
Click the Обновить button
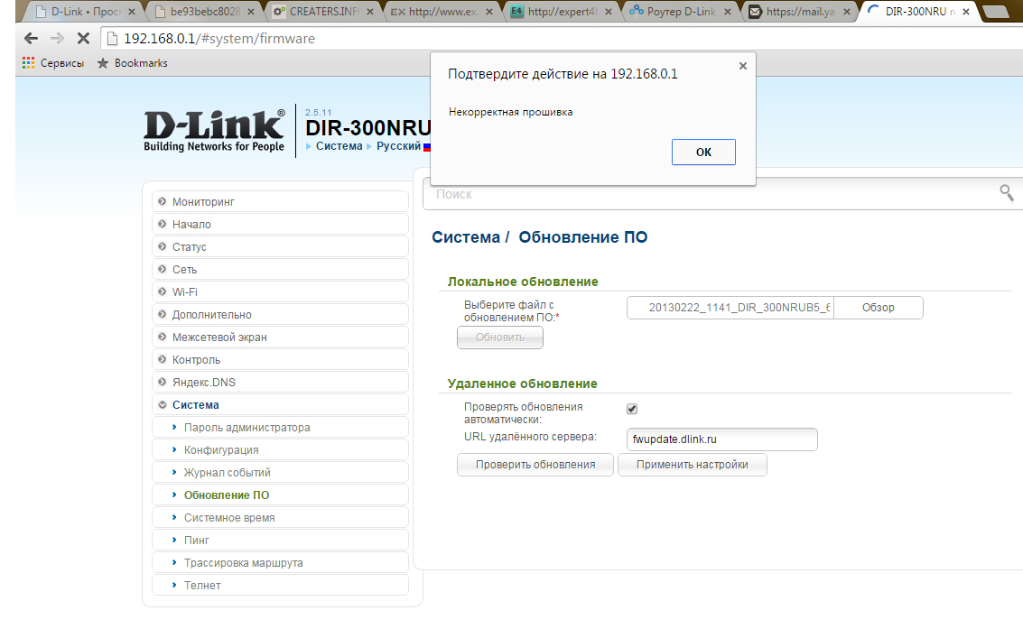pyautogui.click(x=499, y=337)
